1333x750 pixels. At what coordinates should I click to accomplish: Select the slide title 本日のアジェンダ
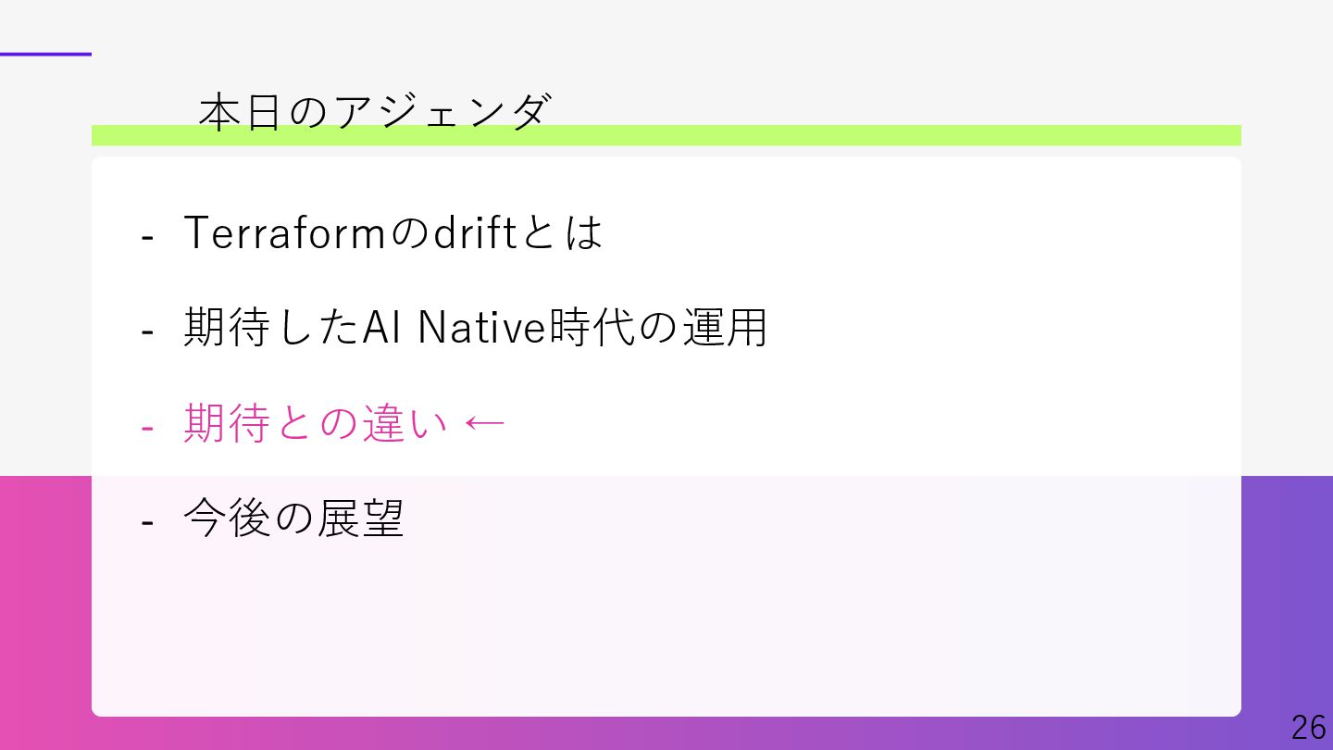pos(375,112)
